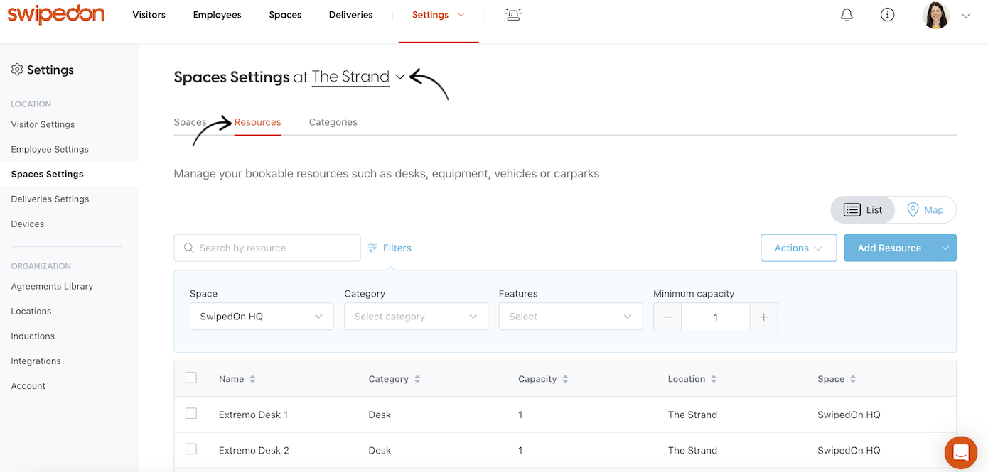Sort table by Location column arrows

[714, 379]
